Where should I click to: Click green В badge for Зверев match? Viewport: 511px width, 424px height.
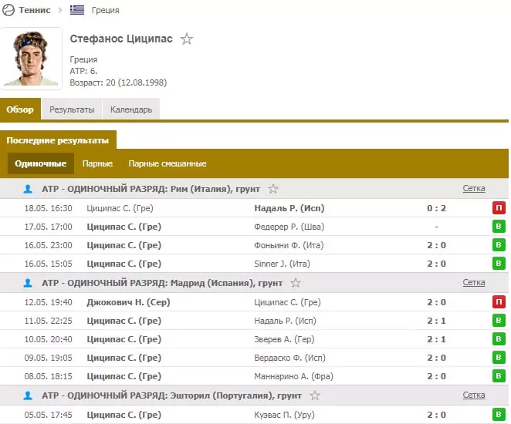tap(499, 339)
